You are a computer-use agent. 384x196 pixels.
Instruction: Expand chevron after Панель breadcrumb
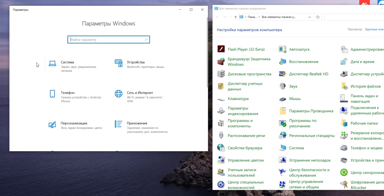point(259,17)
